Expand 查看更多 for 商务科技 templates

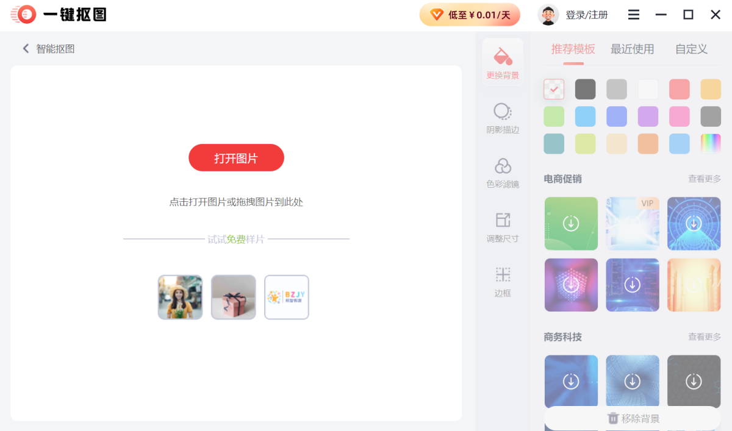tap(704, 337)
